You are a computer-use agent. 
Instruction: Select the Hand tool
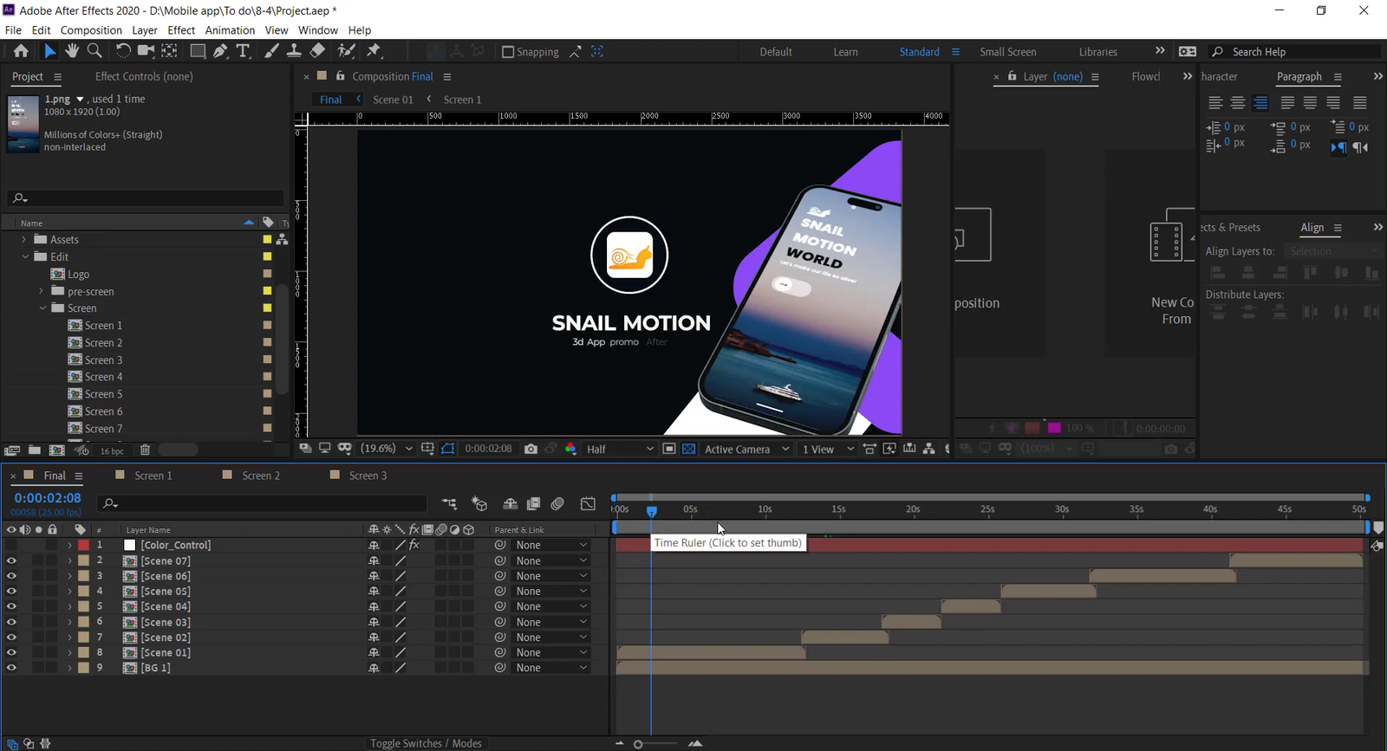coord(72,51)
